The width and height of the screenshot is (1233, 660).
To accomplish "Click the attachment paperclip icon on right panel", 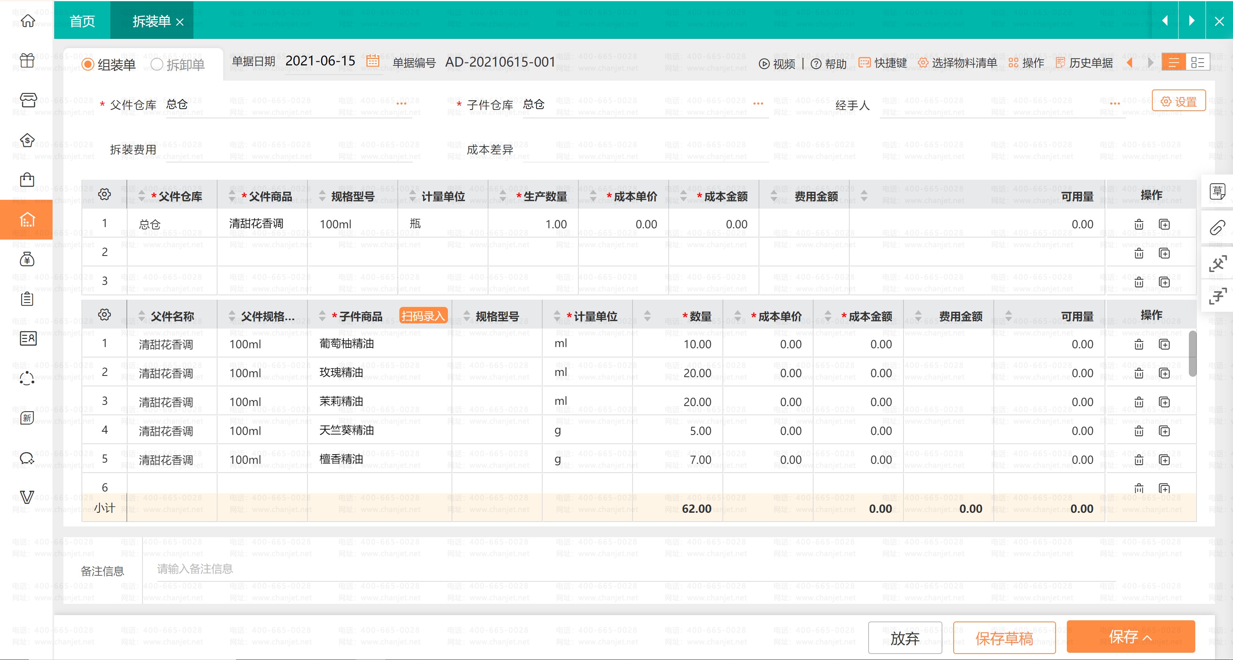I will point(1217,228).
